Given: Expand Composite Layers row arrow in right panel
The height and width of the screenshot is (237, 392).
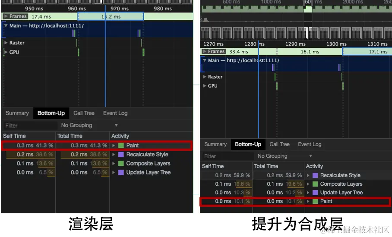Looking at the screenshot, I should (308, 184).
